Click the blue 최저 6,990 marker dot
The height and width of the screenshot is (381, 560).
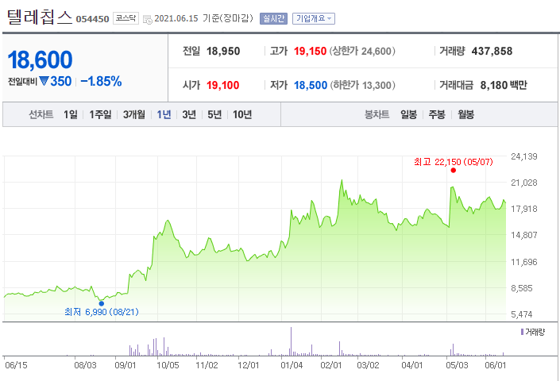click(102, 303)
